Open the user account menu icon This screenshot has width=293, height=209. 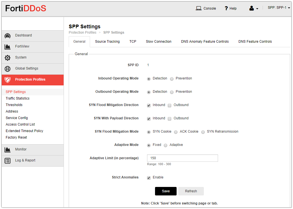(254, 8)
